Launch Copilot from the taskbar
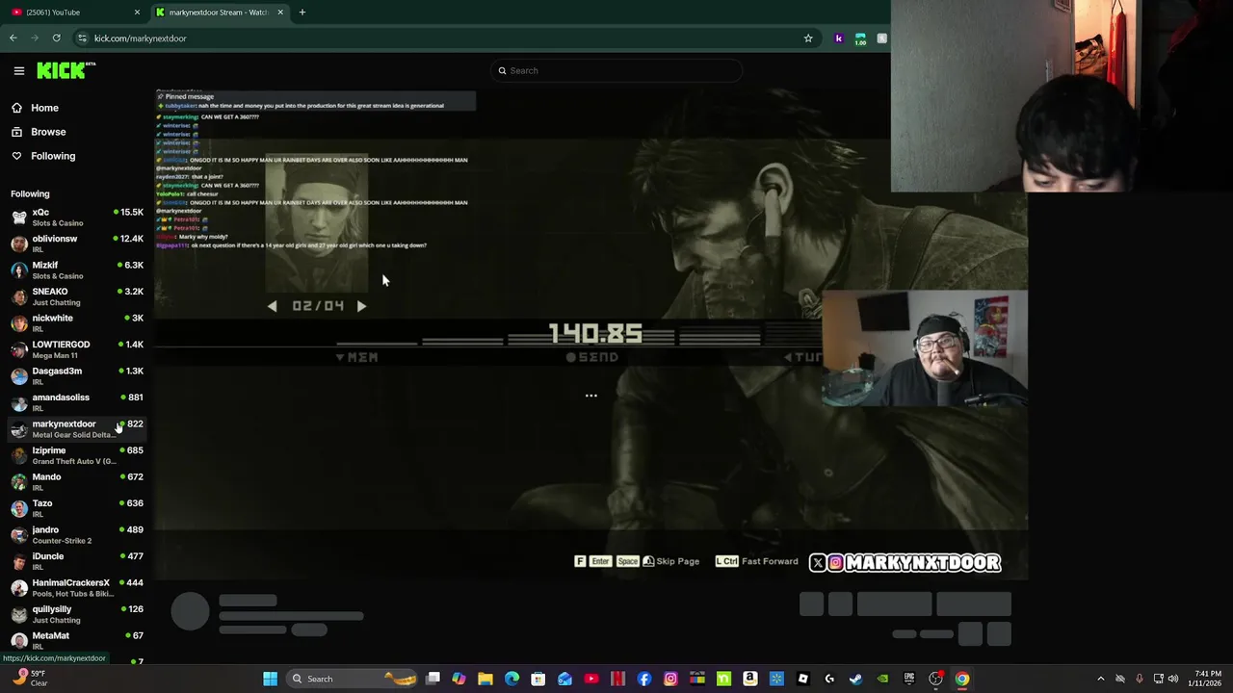Viewport: 1233px width, 693px height. pyautogui.click(x=459, y=679)
